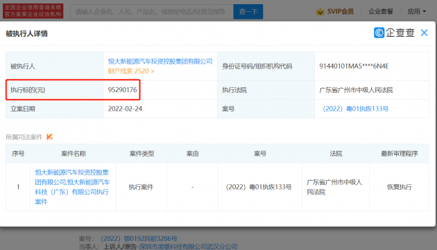This screenshot has width=437, height=250.
Task: Open the 恒大新能源汽车…执行案件 case name link
Action: point(72,187)
